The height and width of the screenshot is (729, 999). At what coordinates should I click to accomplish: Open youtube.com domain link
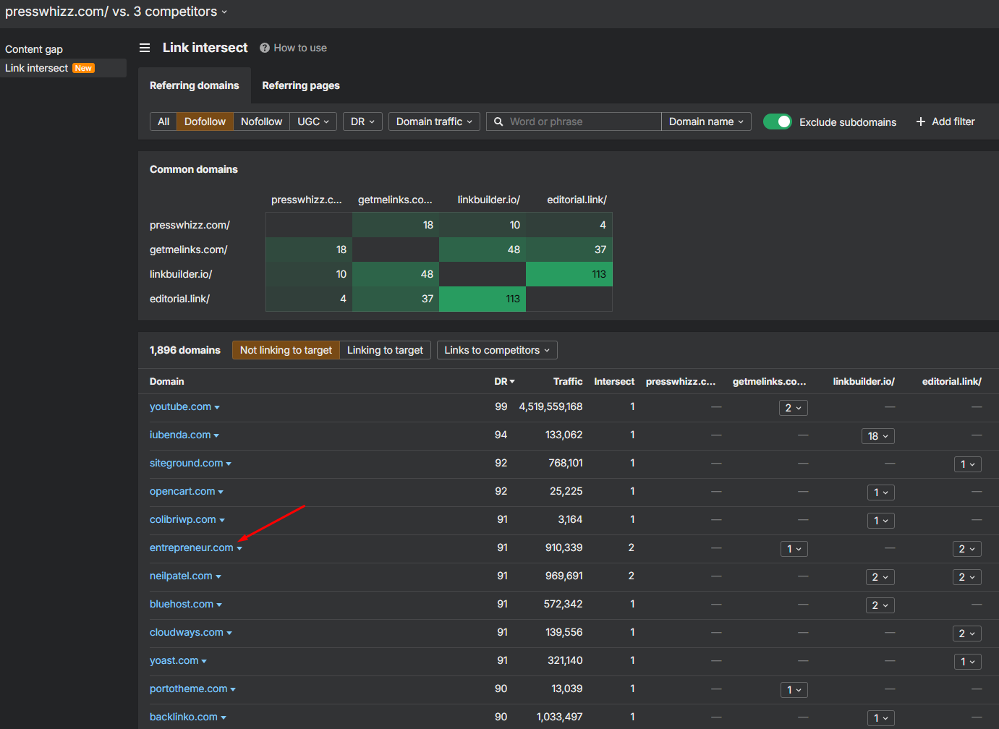point(180,406)
